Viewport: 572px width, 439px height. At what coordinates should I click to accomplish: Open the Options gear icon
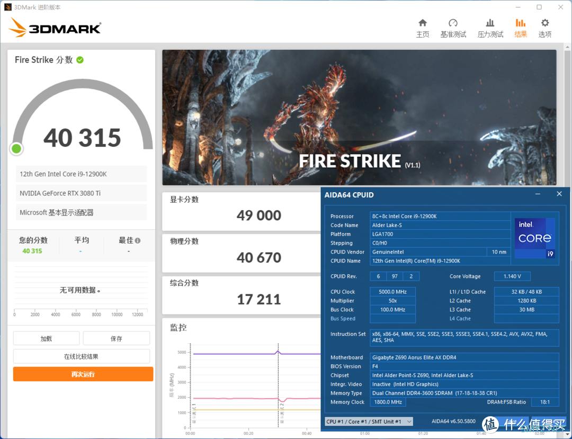(545, 23)
